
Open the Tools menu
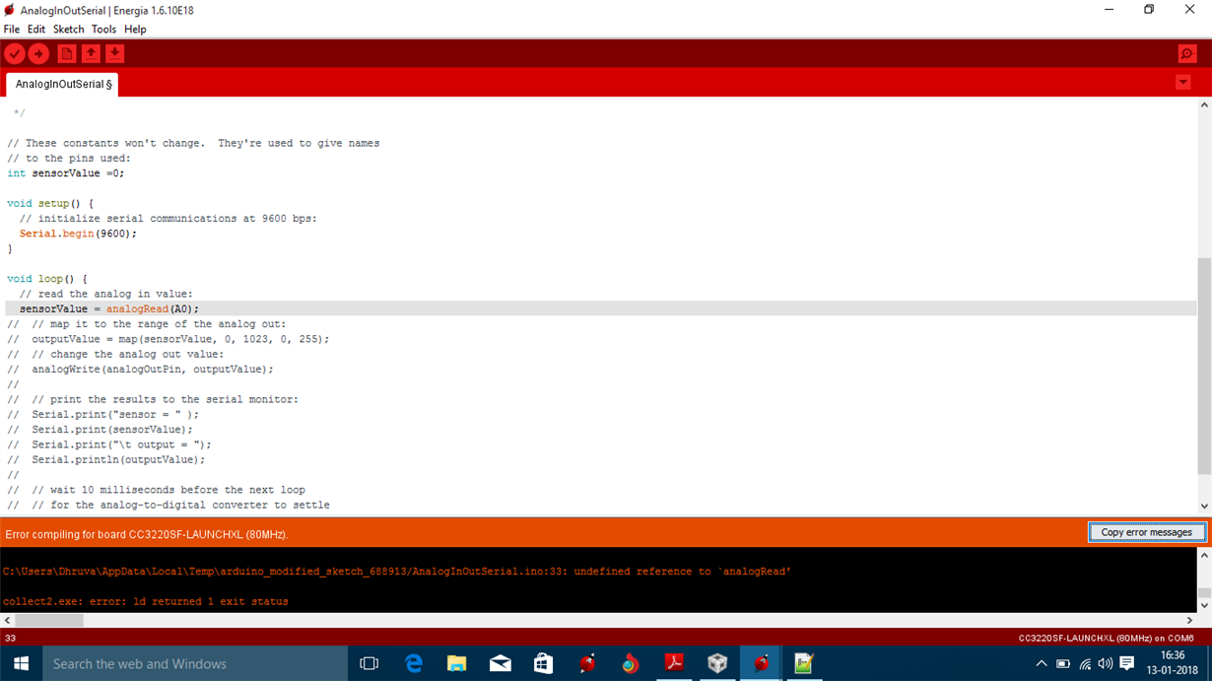click(103, 30)
